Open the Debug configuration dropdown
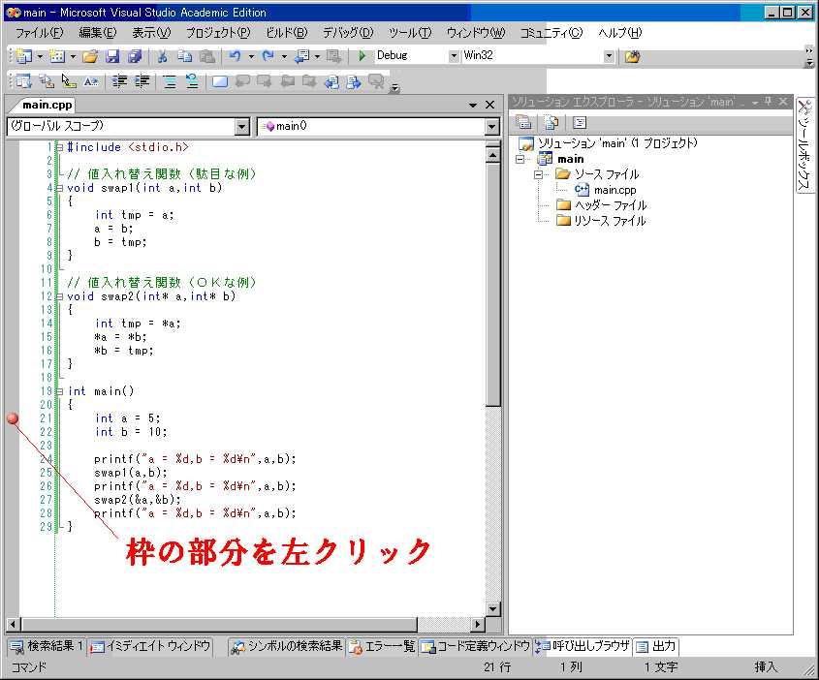Screen dimensions: 819x680 pyautogui.click(x=454, y=56)
